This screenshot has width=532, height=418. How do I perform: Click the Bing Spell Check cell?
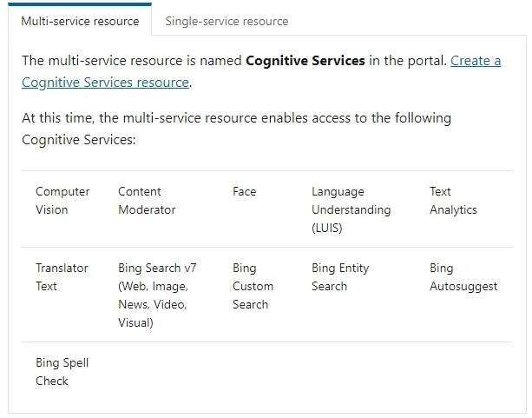tap(62, 372)
